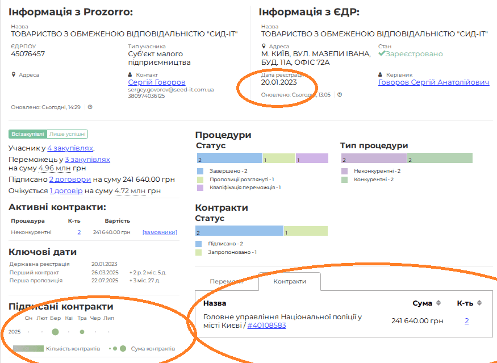Click the map pin icon in ЄДР address
497x363 pixels.
[264, 47]
